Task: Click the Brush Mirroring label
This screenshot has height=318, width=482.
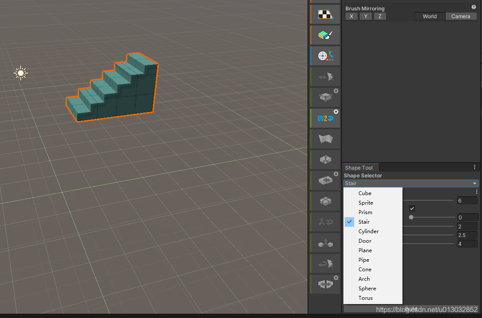Action: (365, 8)
